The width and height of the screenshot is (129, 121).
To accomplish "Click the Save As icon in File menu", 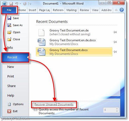I will tap(9, 25).
